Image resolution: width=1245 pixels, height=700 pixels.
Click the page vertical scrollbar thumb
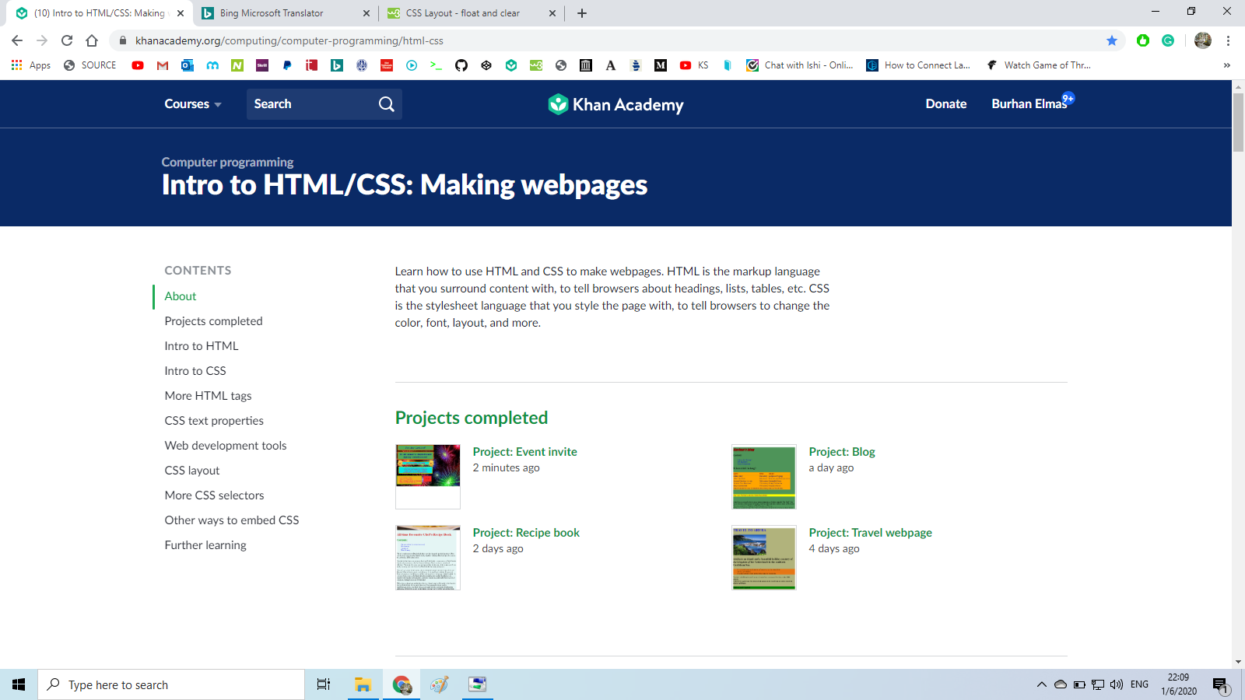pos(1238,122)
